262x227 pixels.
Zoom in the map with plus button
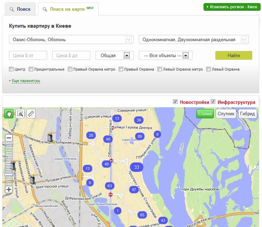(x=9, y=189)
